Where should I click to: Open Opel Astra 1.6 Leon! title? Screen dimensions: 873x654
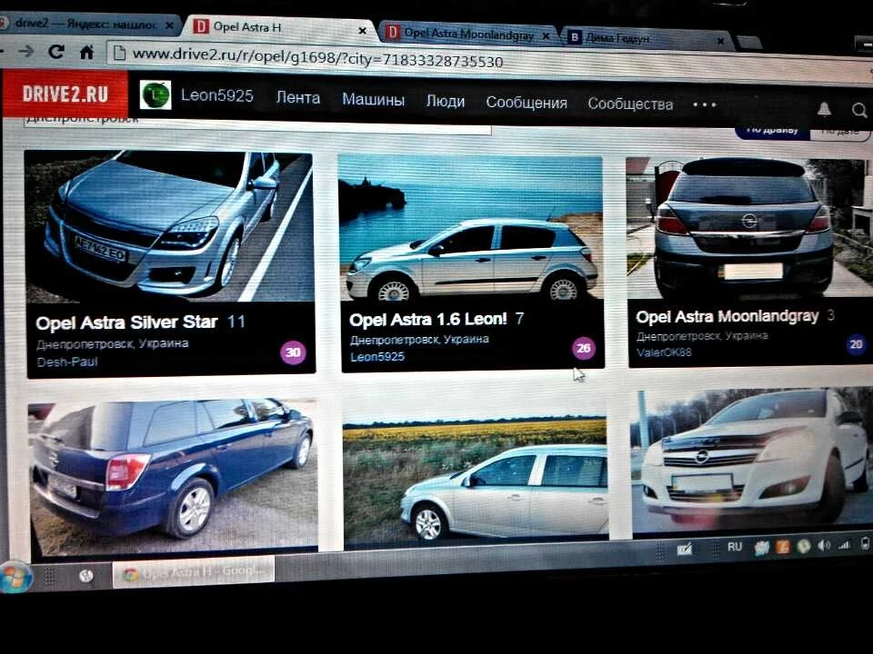tap(427, 319)
